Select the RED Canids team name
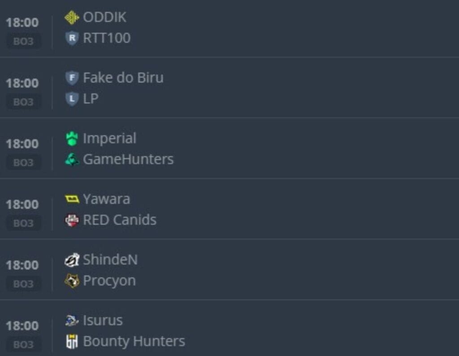459x356 pixels. [x=120, y=220]
